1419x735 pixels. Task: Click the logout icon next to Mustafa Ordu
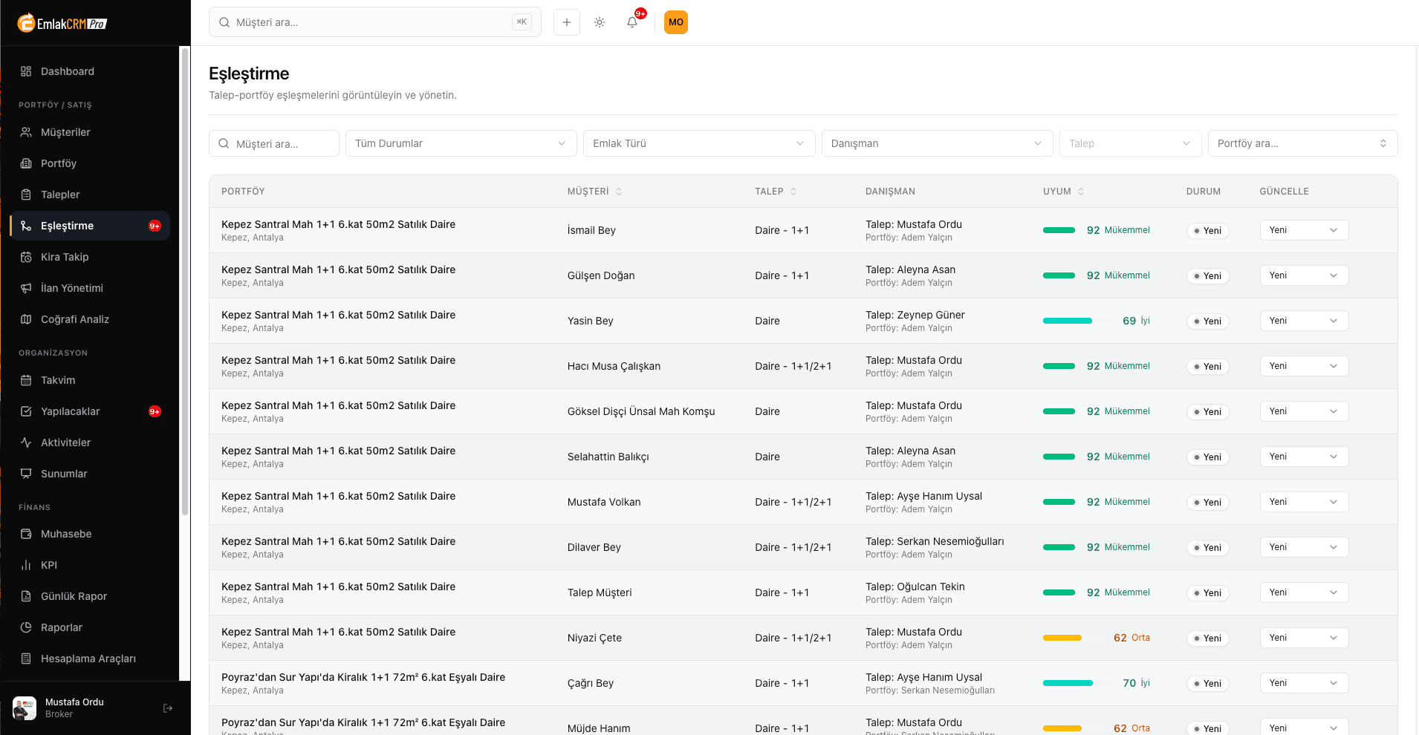pos(168,708)
